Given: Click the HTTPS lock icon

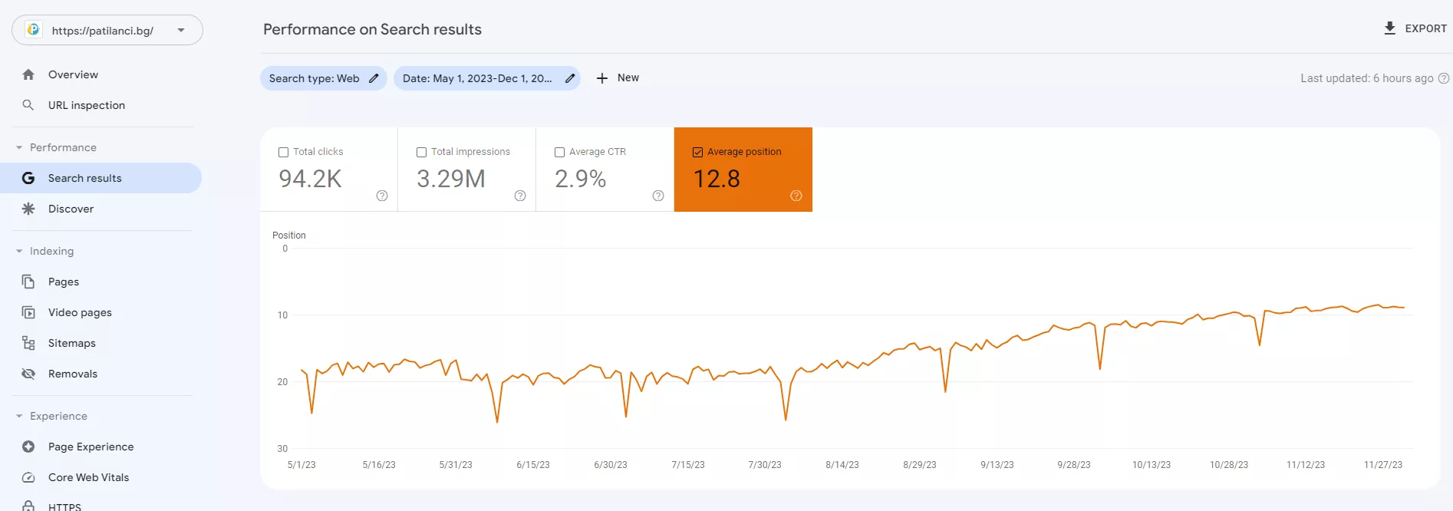Looking at the screenshot, I should pyautogui.click(x=28, y=506).
